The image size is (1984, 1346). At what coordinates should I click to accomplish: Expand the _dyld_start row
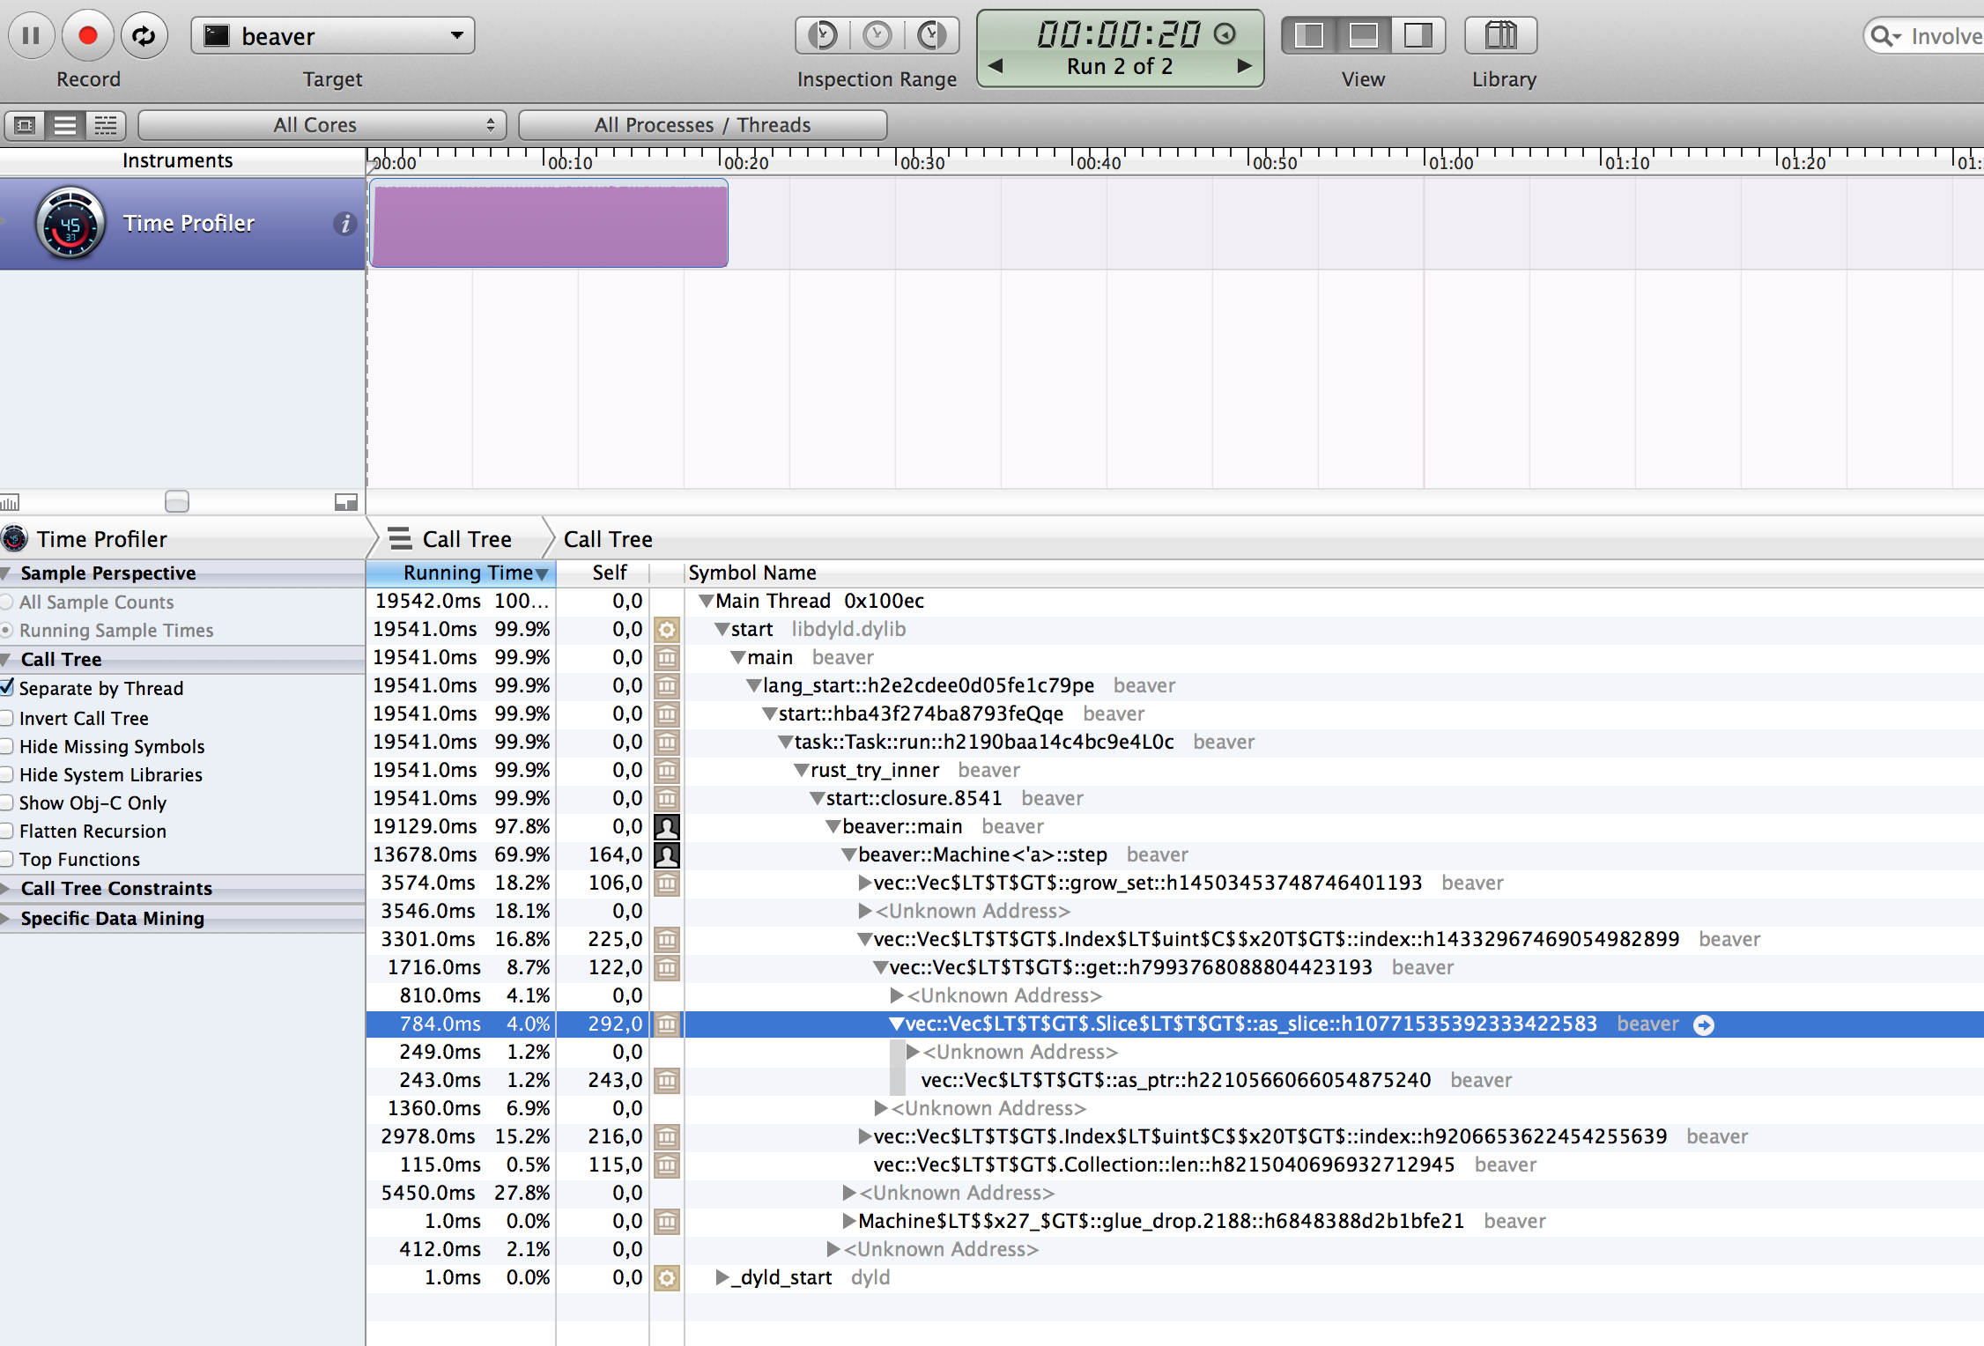722,1277
